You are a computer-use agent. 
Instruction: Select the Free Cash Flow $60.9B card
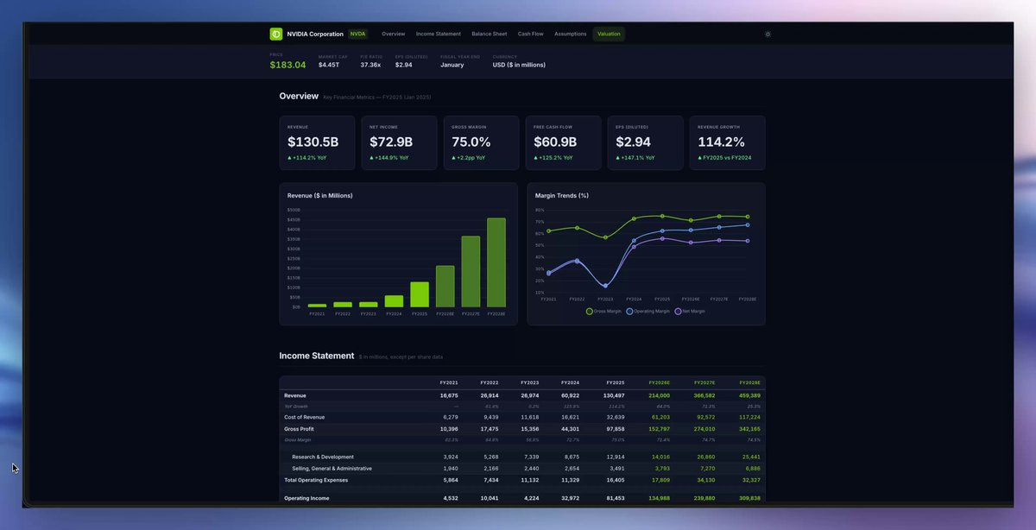[x=563, y=142]
